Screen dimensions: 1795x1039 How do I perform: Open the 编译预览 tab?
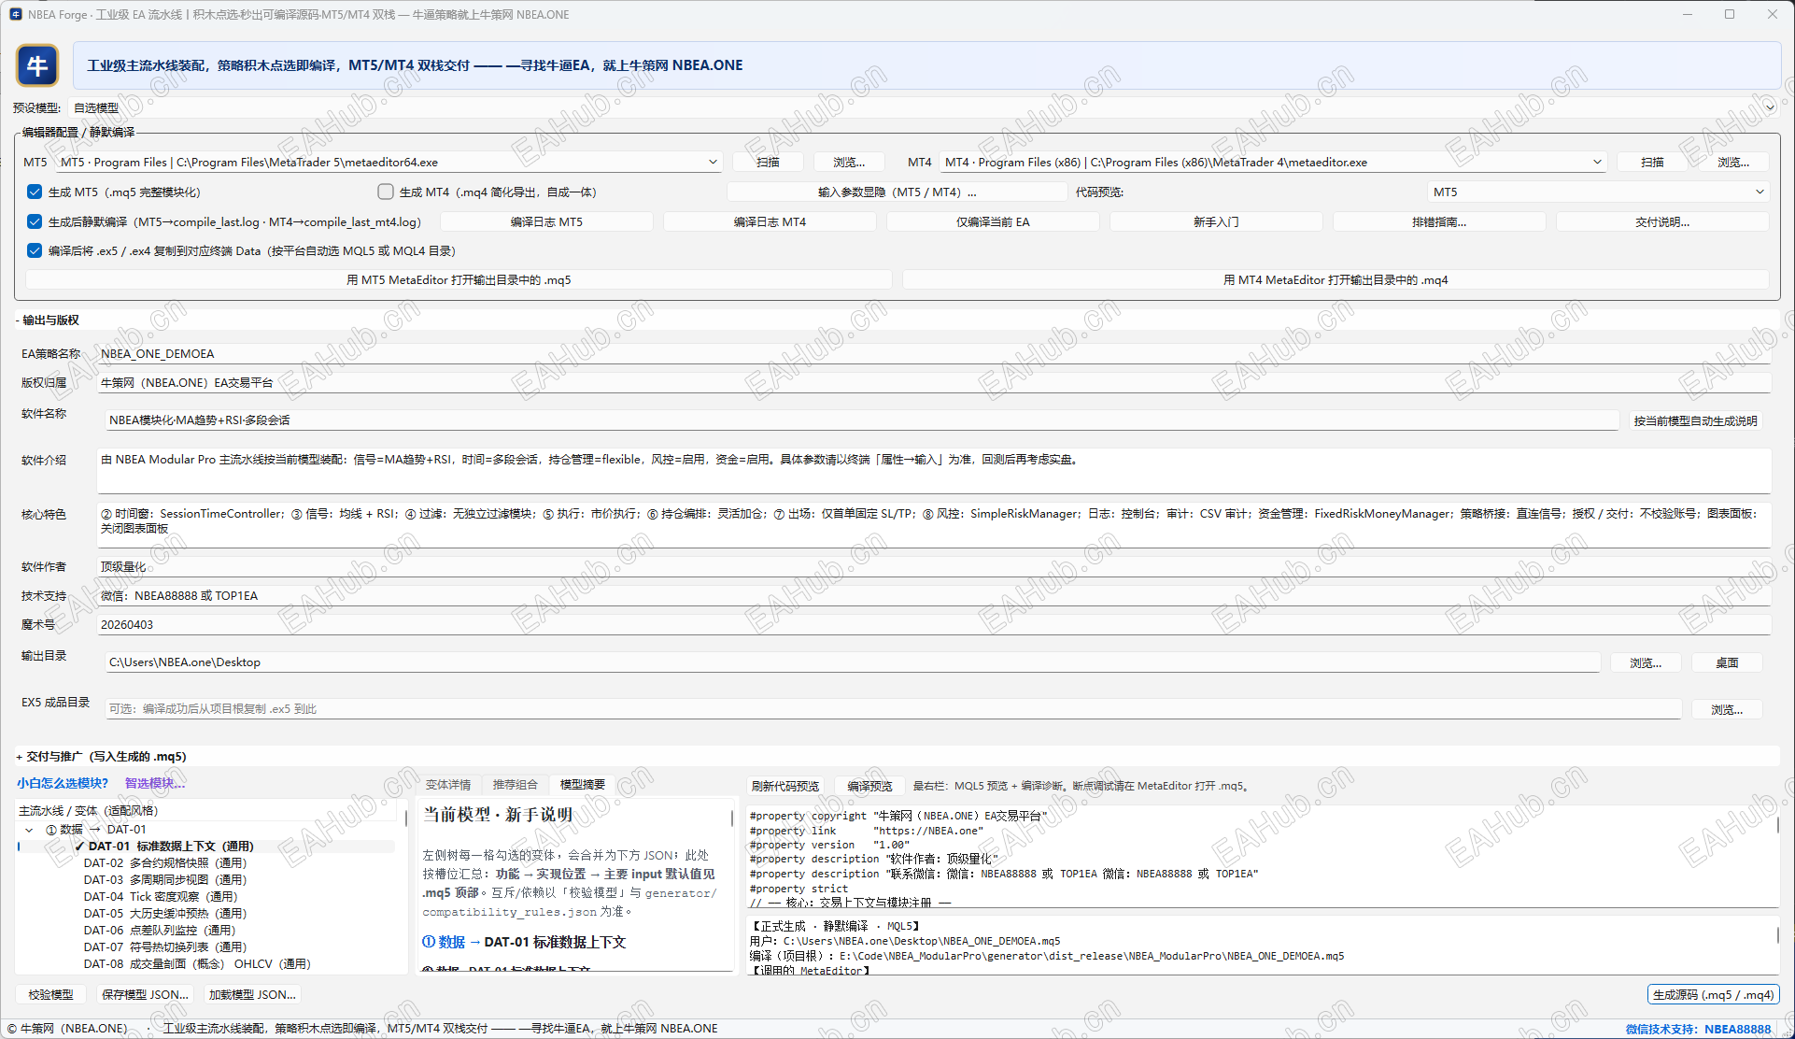tap(869, 786)
